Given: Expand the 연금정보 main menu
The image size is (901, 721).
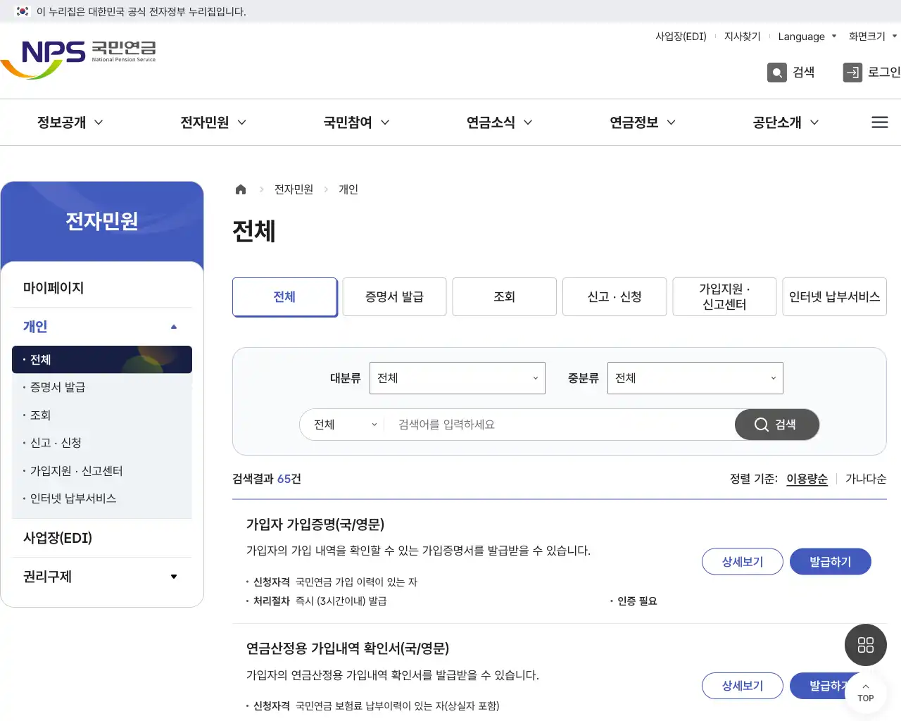Looking at the screenshot, I should click(x=643, y=123).
